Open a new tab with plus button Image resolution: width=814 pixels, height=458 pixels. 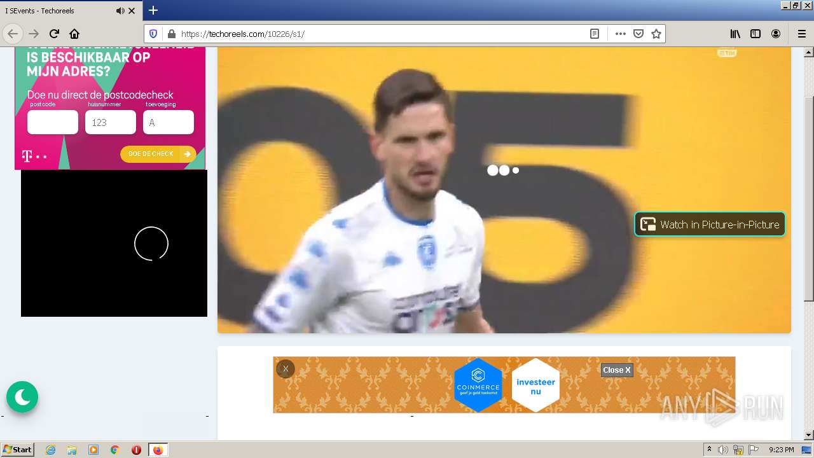[153, 10]
